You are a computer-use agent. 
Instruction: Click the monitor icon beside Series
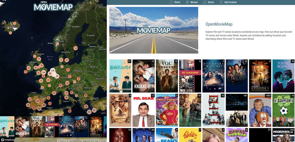[x=205, y=2]
